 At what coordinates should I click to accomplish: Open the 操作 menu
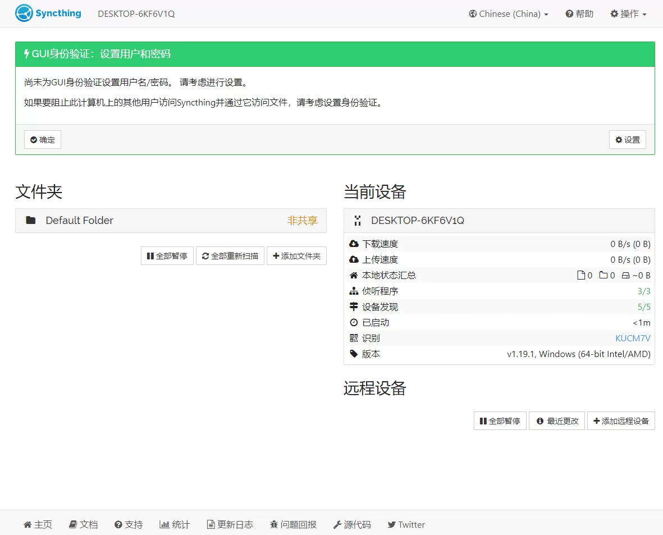628,13
